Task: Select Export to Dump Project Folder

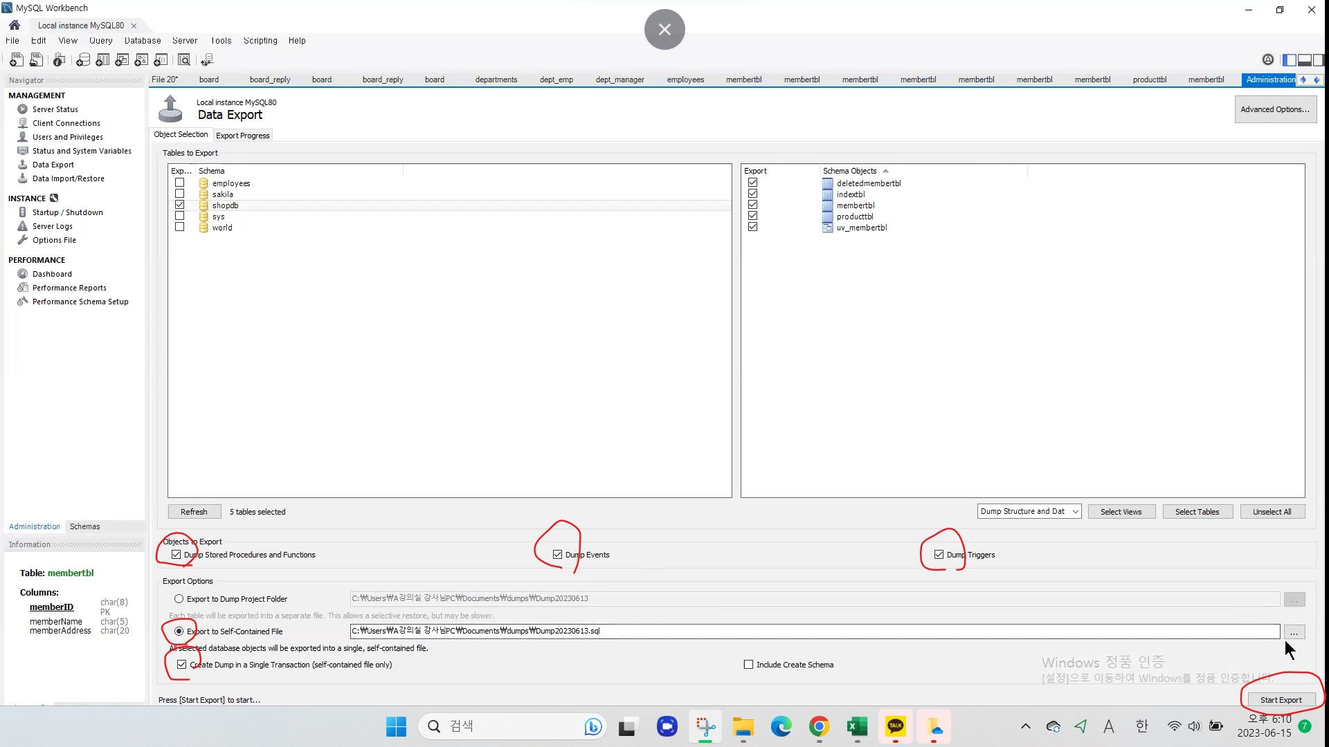Action: click(x=179, y=599)
